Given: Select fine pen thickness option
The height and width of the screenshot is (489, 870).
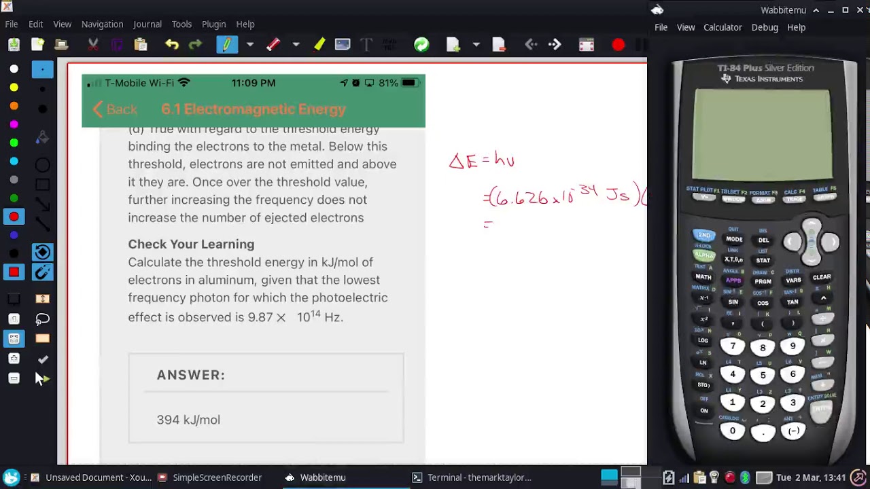Looking at the screenshot, I should [x=42, y=69].
